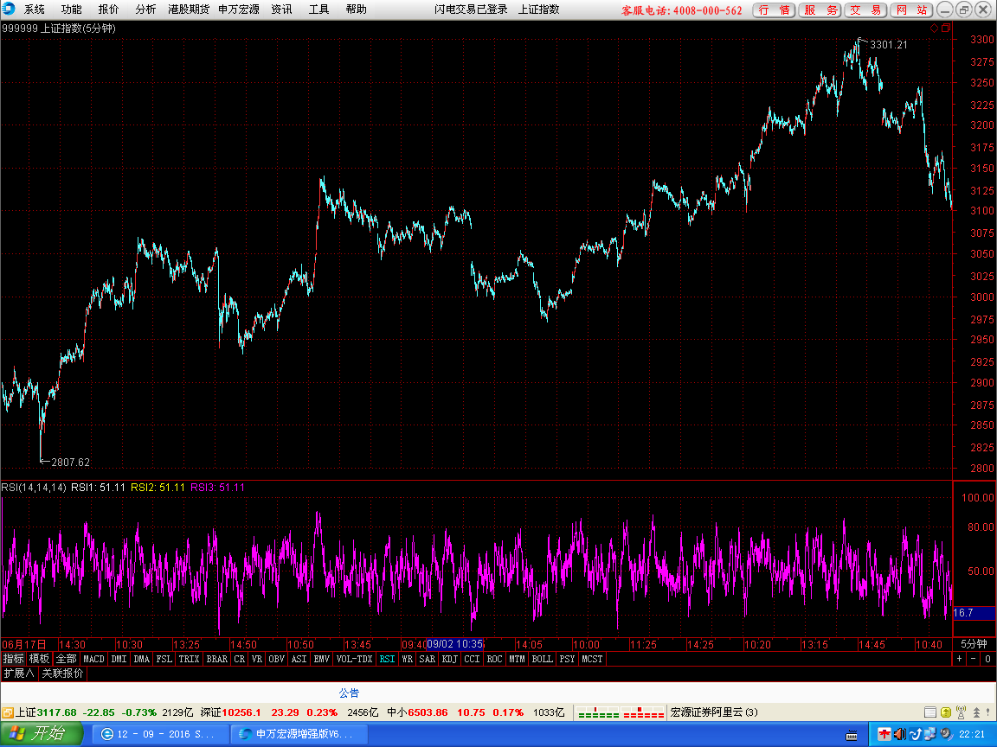Open the 申万宏源 menu

pos(239,10)
